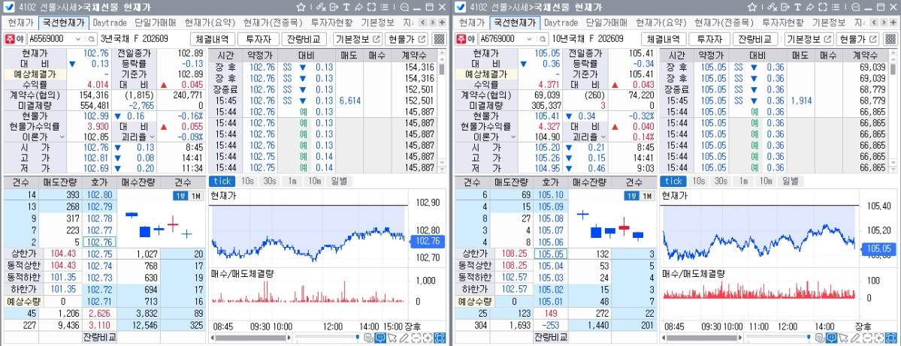Click 102.75 bid price row in 3년국채 order book

pyautogui.click(x=99, y=254)
